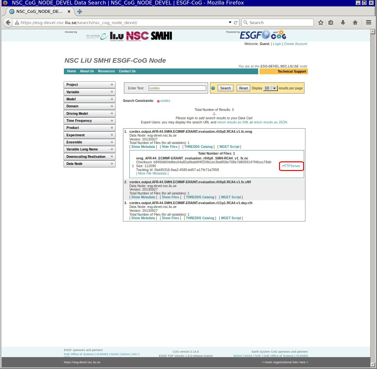Expand the Product facet
Image resolution: width=377 pixels, height=369 pixels.
click(x=112, y=128)
